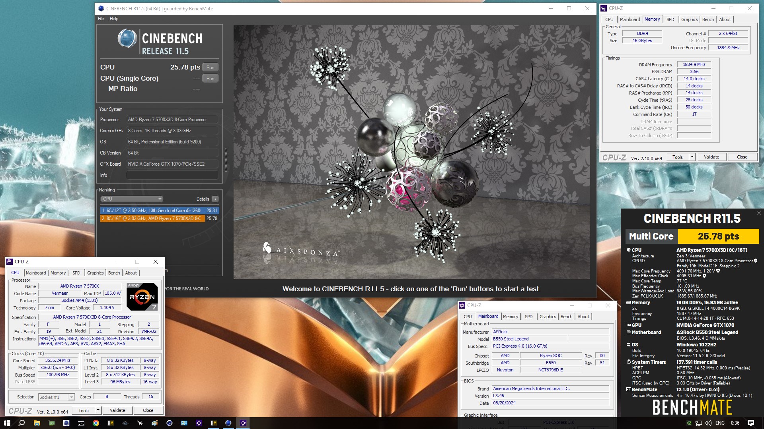764x429 pixels.
Task: Open the airplane taskbar icon
Action: (140, 423)
